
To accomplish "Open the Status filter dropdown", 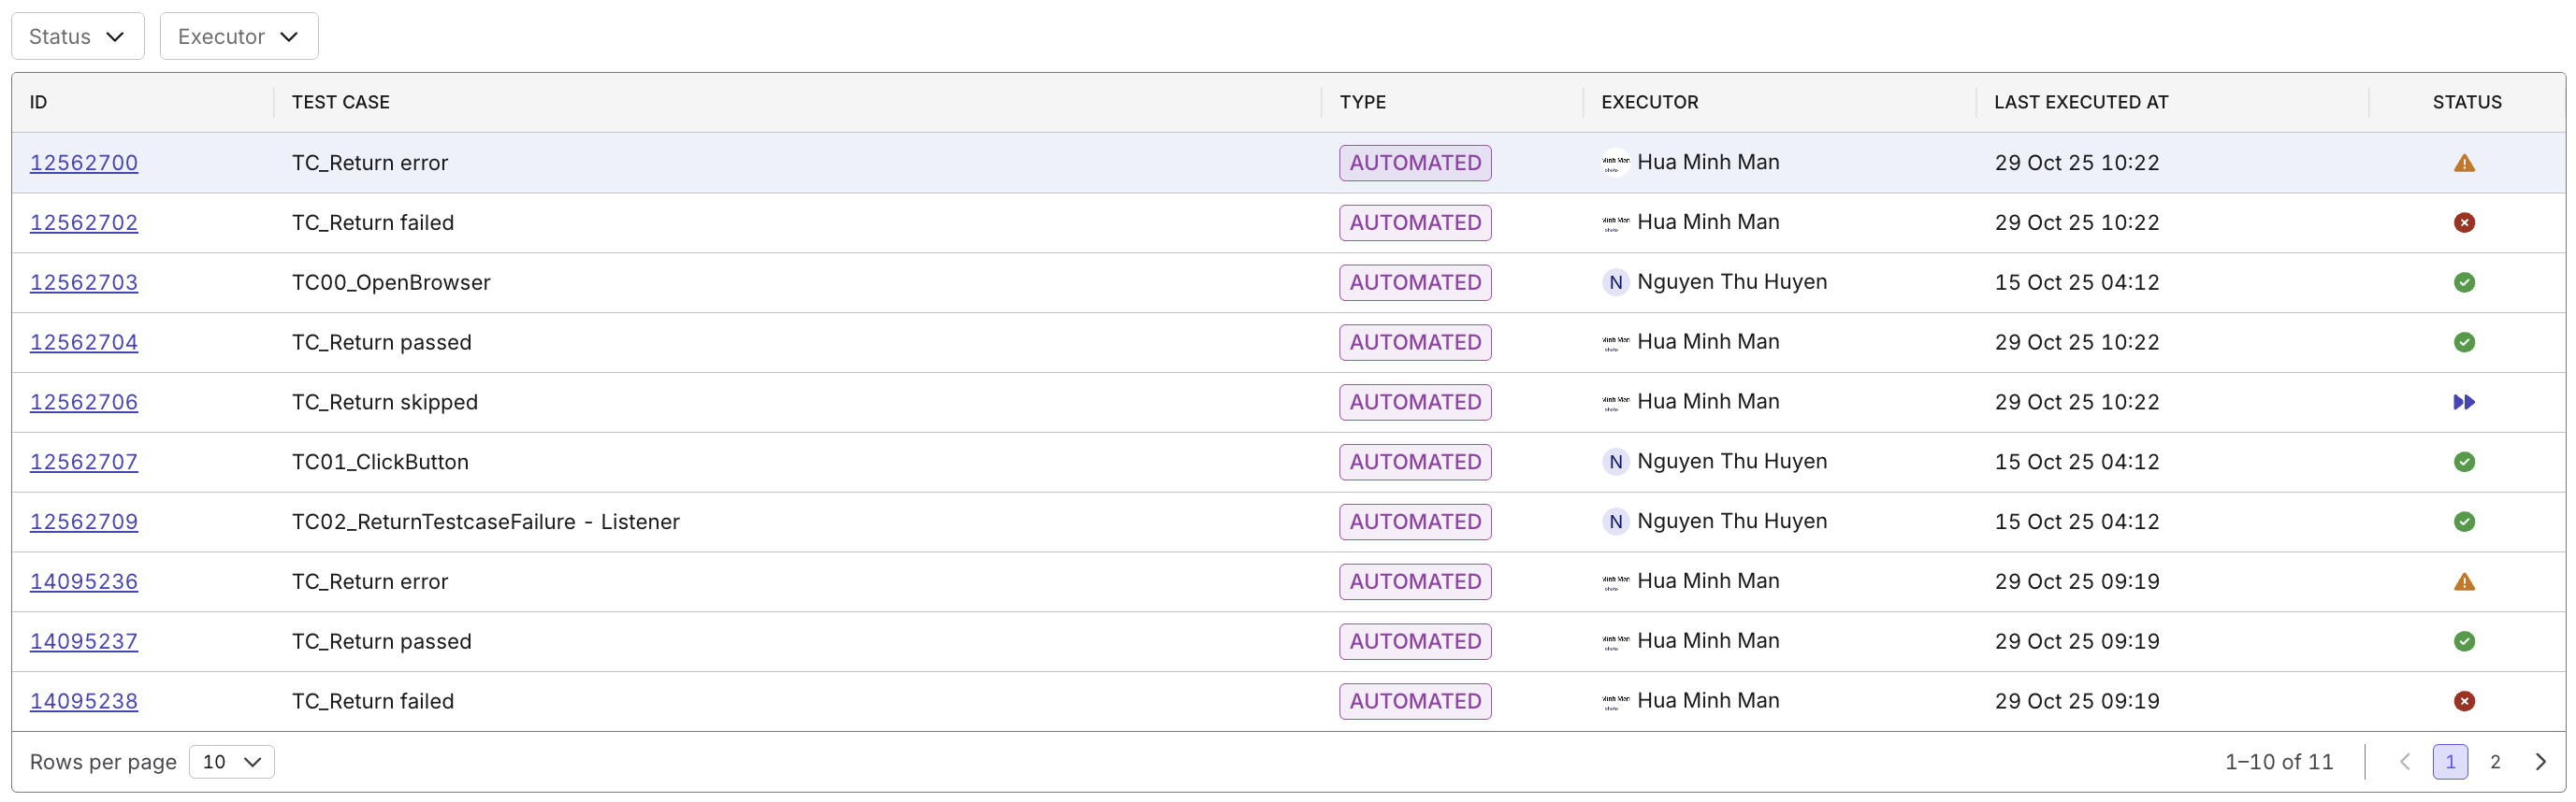I will [x=77, y=37].
